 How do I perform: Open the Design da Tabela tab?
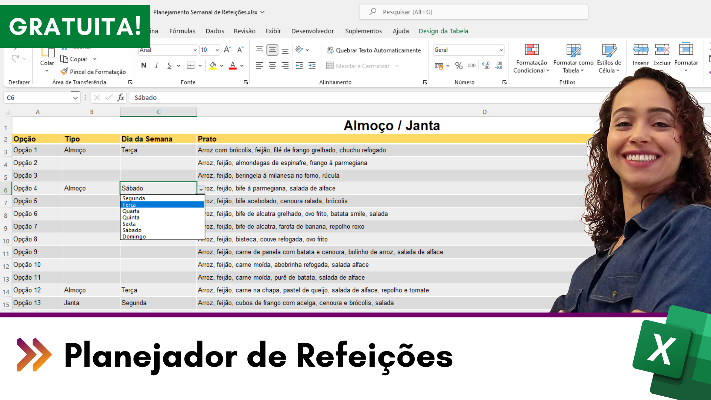coord(443,31)
